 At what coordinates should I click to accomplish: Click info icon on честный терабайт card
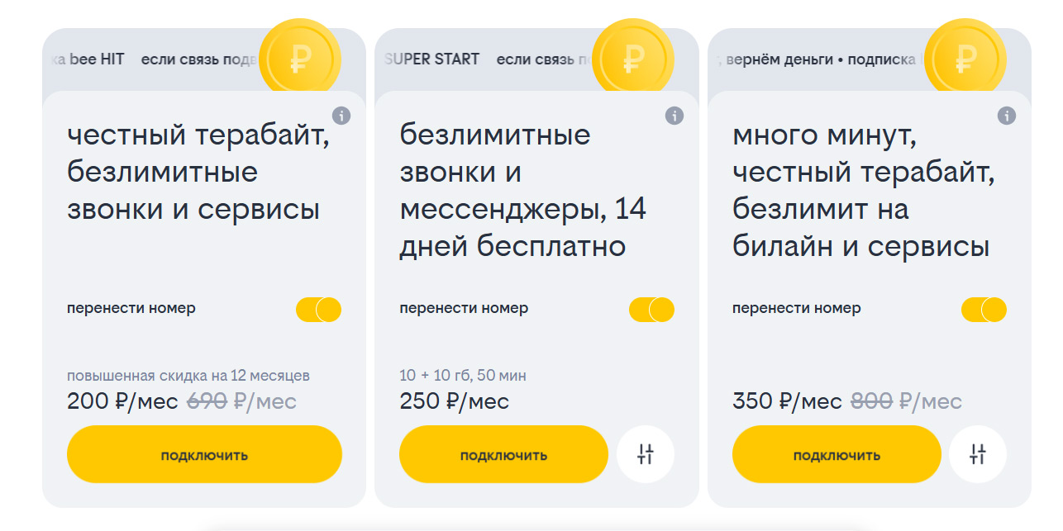(341, 116)
